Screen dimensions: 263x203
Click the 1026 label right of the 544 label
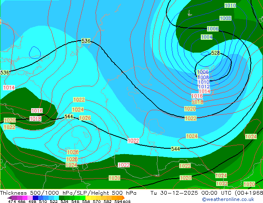pos(85,118)
